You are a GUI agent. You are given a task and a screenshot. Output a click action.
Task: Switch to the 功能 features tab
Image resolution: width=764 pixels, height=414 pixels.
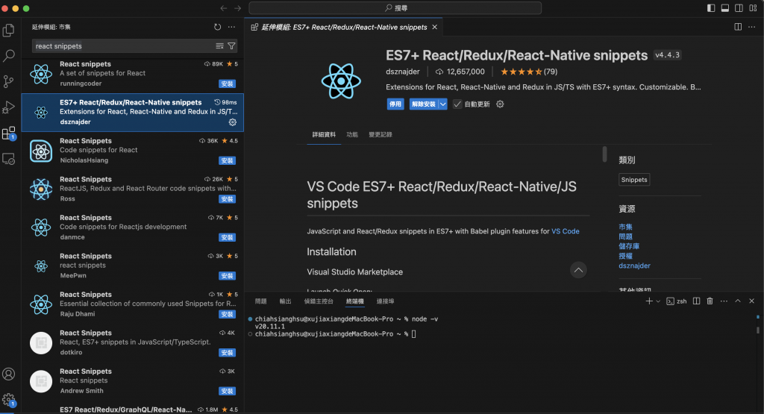(352, 135)
